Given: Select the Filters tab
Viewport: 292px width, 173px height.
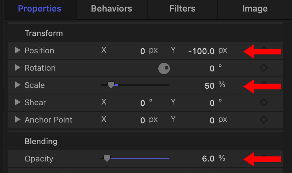Looking at the screenshot, I should [x=182, y=9].
